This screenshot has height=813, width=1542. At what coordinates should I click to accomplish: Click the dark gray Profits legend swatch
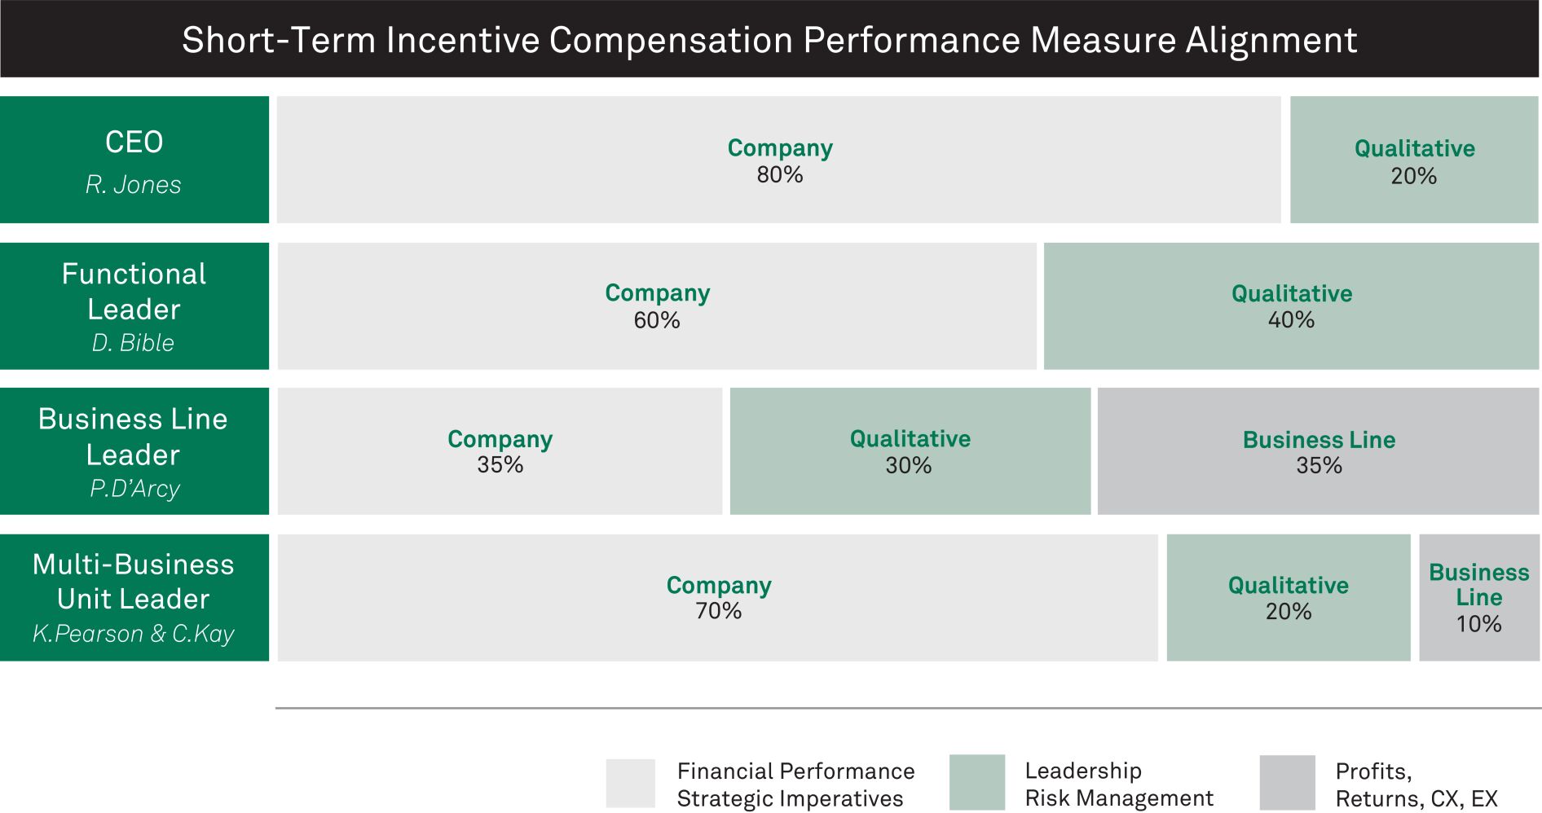point(1287,782)
